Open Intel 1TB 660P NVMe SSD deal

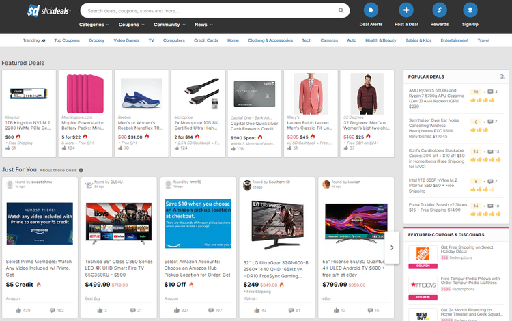tap(433, 186)
